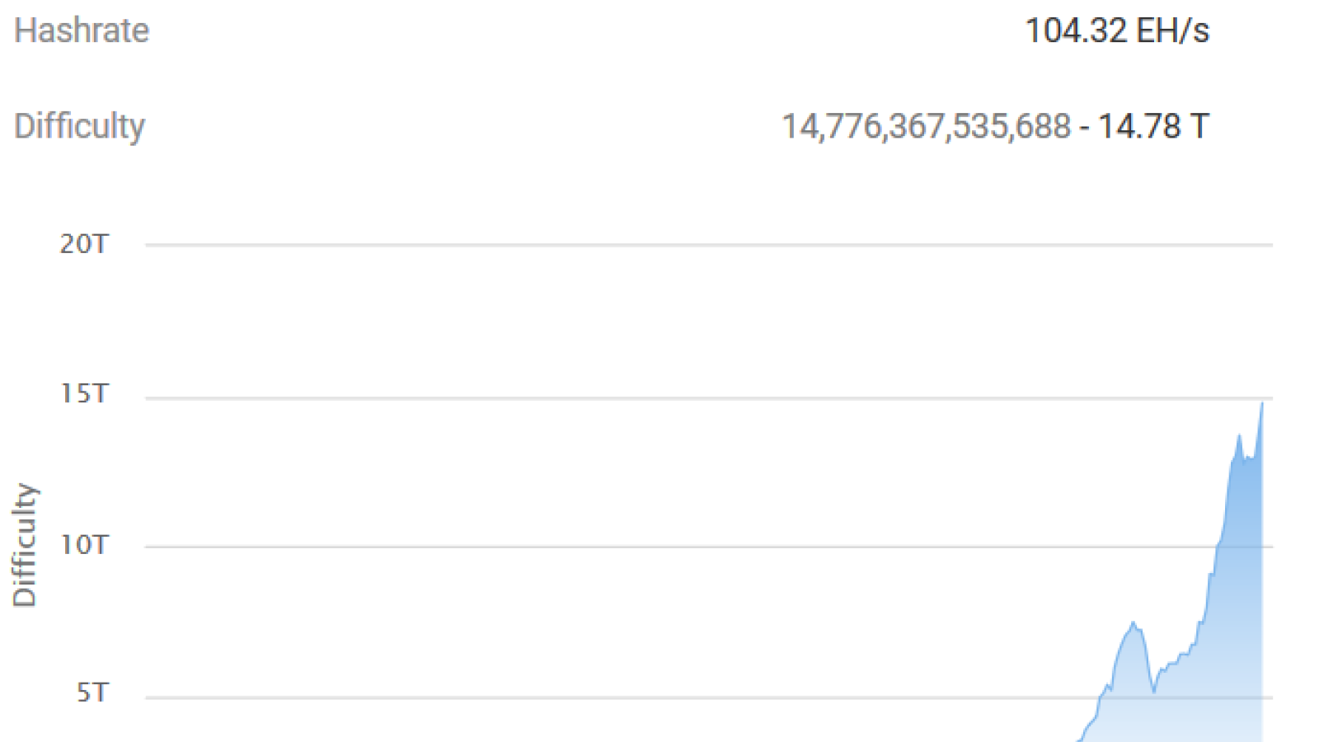Select the 104.32 EH/s hashrate value
Image resolution: width=1319 pixels, height=742 pixels.
[x=1117, y=31]
